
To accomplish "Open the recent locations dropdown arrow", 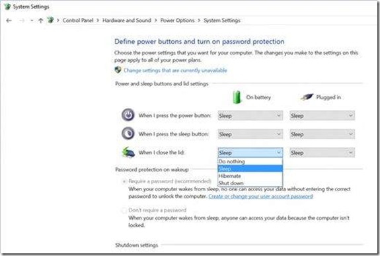I will [x=32, y=21].
